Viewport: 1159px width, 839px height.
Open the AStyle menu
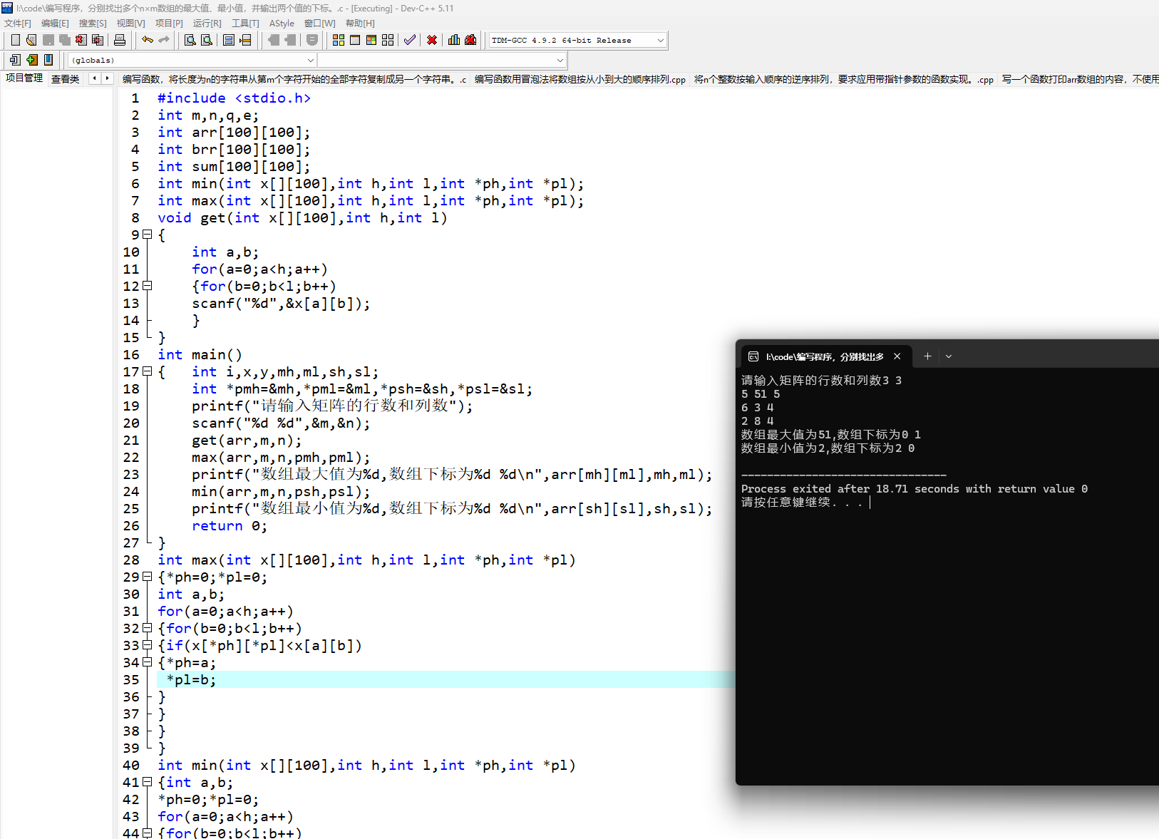(x=282, y=24)
